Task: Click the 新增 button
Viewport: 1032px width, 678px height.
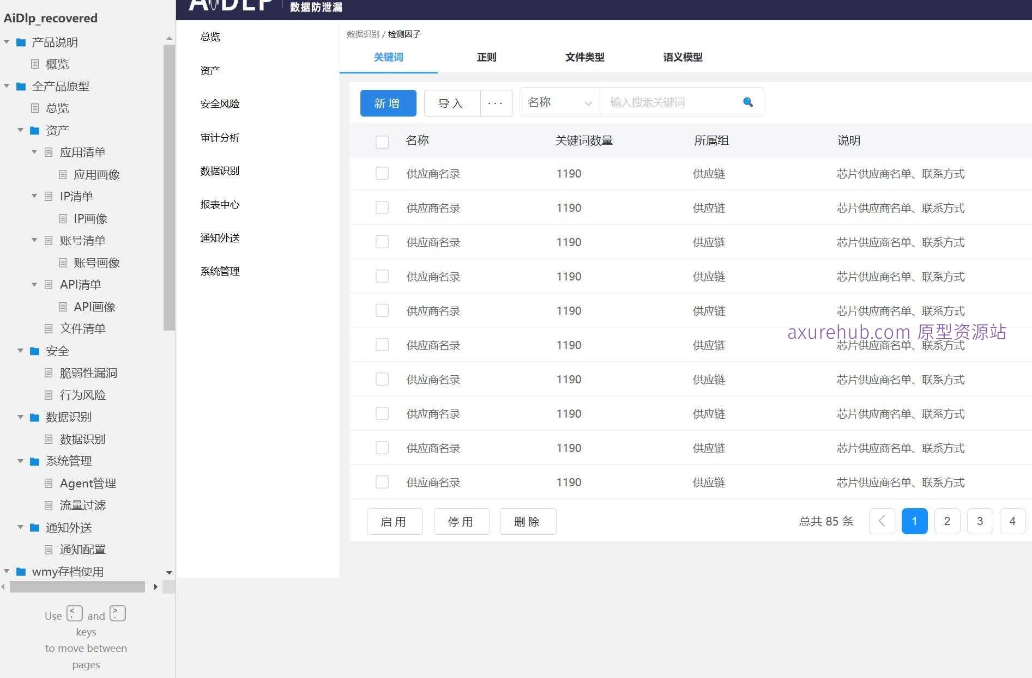Action: (x=388, y=103)
